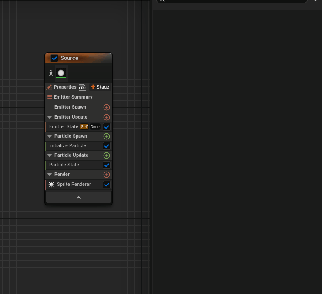
Task: Collapse the Emitter Update section
Action: pyautogui.click(x=50, y=117)
